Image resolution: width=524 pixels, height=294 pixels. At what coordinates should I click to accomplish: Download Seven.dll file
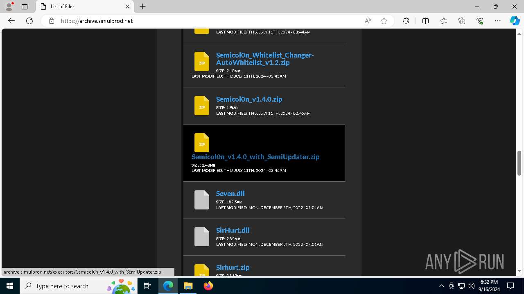click(x=230, y=194)
